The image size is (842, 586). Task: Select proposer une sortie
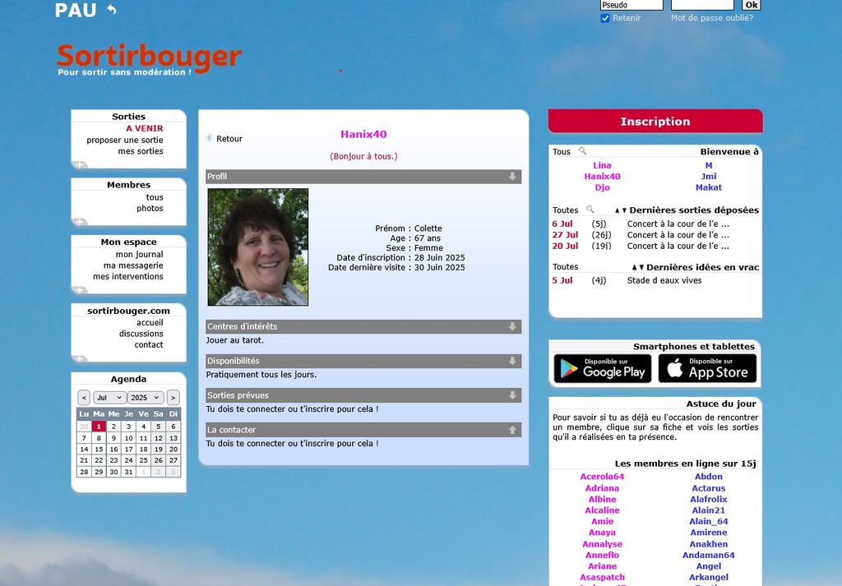click(125, 140)
